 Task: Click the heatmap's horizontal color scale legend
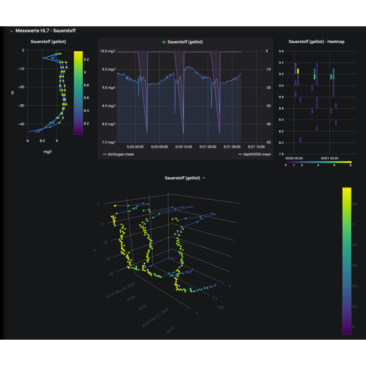pos(318,162)
